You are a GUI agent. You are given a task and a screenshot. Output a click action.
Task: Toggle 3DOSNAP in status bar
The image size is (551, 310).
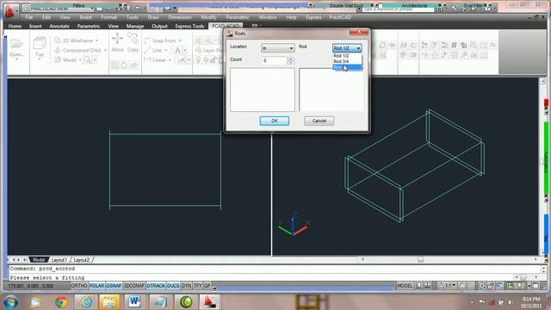click(134, 286)
